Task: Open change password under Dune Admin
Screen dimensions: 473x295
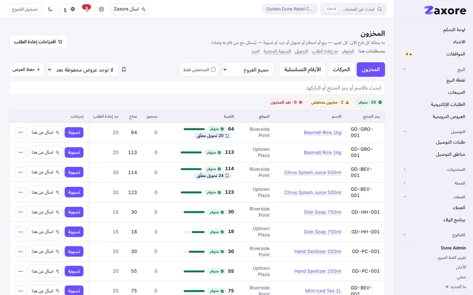Action: coord(451,258)
